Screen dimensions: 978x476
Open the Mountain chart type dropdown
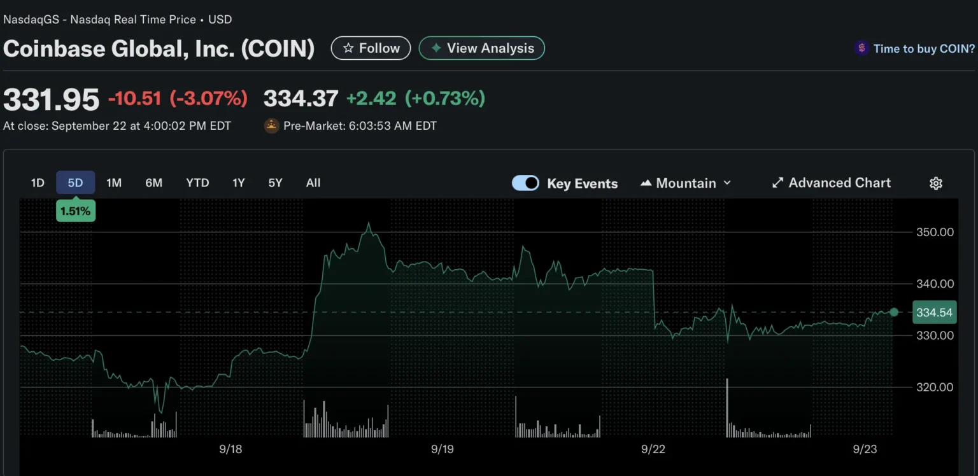[685, 183]
